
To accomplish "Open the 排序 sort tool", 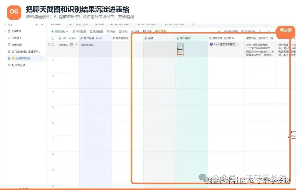I will [x=135, y=31].
